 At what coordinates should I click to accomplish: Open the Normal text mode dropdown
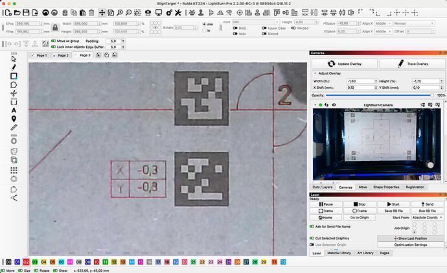click(414, 23)
